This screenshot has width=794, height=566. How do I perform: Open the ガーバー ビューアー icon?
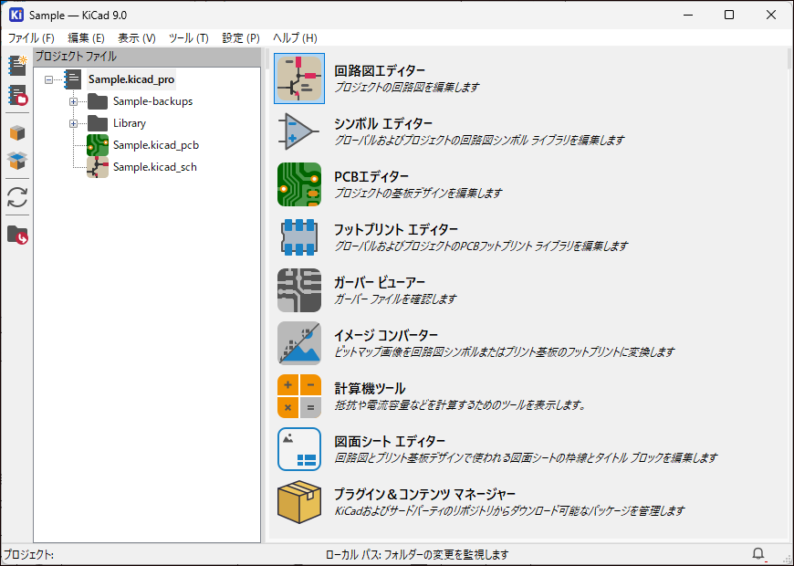pos(299,290)
